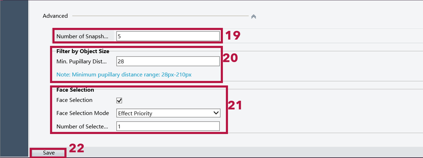The image size is (423, 158).
Task: Uncheck the Face Selection checkbox
Action: [x=119, y=100]
